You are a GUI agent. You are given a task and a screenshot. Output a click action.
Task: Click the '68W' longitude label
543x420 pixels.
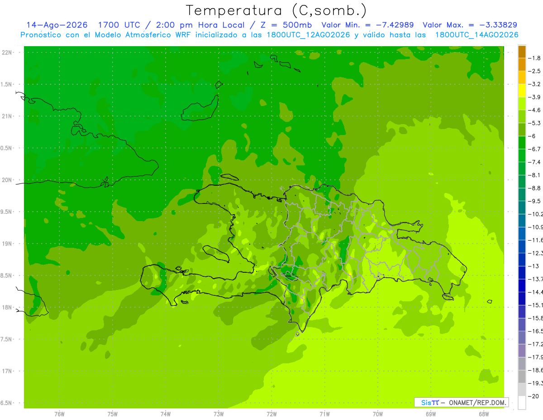pos(484,414)
